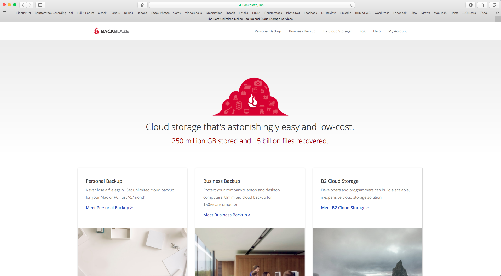The width and height of the screenshot is (501, 276).
Task: Click the Personal Backup card heading
Action: [104, 181]
